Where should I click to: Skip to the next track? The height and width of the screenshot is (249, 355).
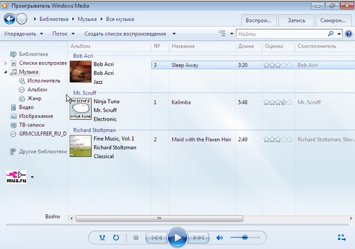[198, 237]
